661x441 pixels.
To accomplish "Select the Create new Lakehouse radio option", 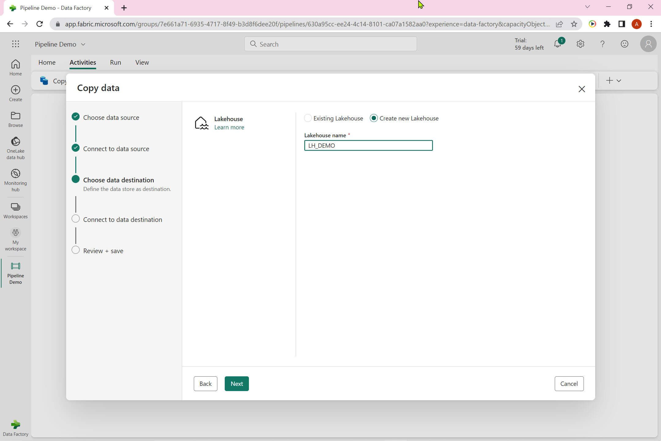I will [374, 118].
